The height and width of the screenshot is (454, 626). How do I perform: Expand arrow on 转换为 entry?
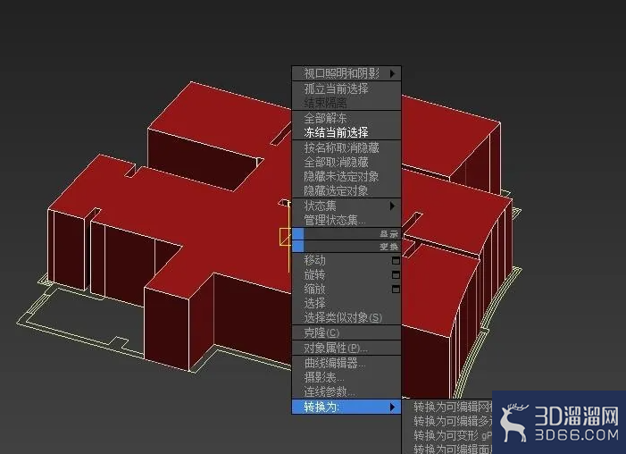click(392, 407)
